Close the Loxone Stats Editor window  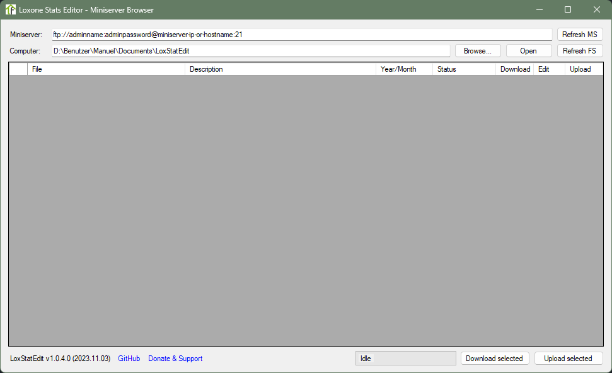[597, 9]
